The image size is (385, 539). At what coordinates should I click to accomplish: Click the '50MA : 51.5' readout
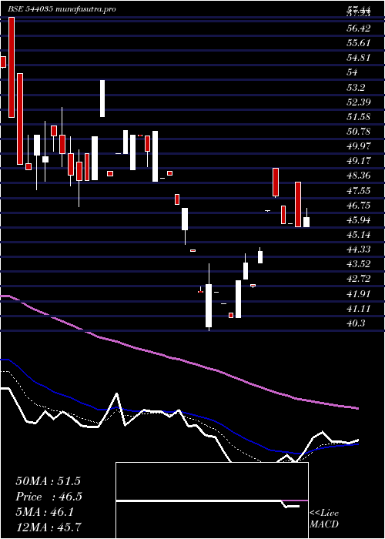(48, 481)
